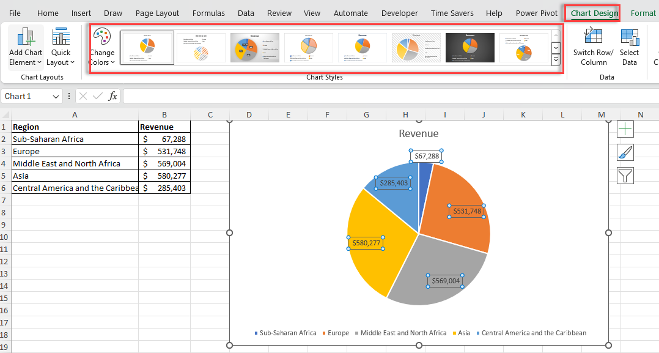This screenshot has width=659, height=353.
Task: Open the Power Pivot menu
Action: click(x=536, y=13)
